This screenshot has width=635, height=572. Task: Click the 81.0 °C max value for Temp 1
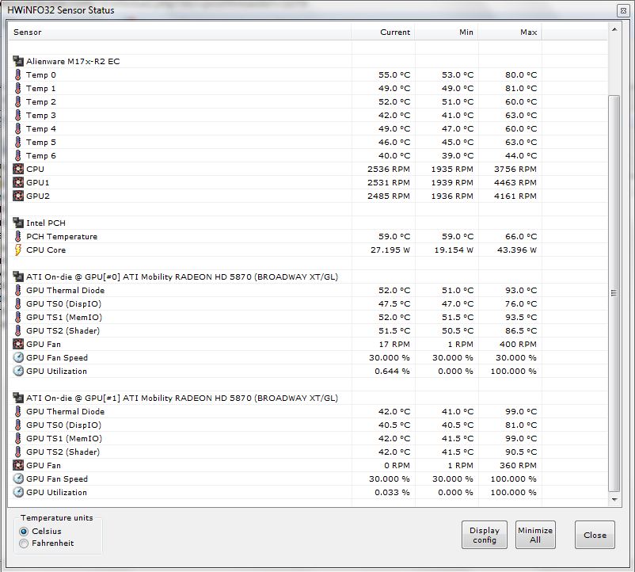tap(521, 88)
